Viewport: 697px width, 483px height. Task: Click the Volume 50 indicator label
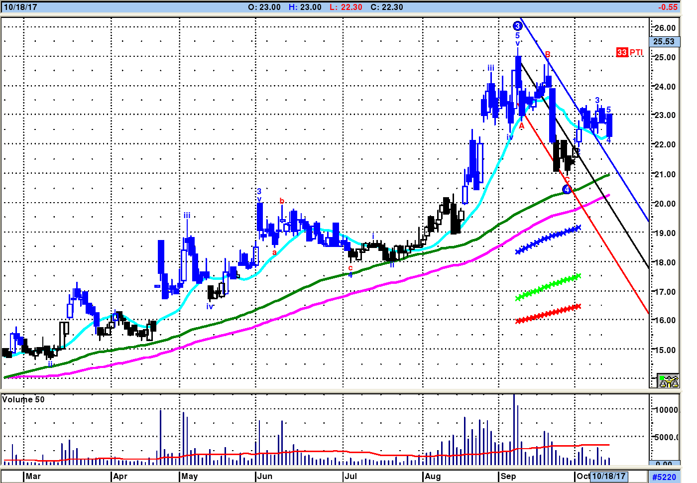tap(23, 399)
